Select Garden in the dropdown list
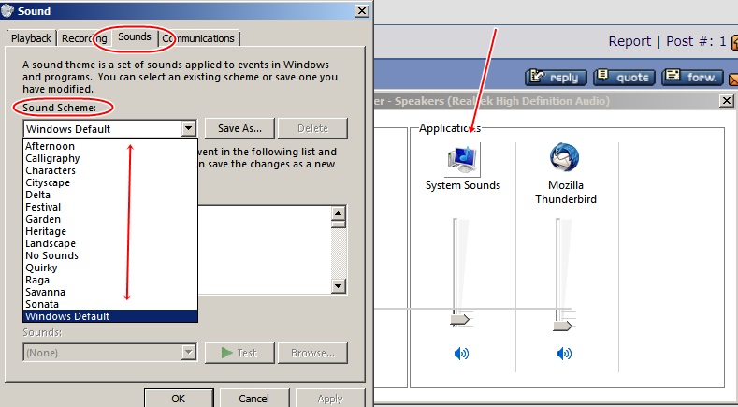This screenshot has height=407, width=738. coord(110,220)
